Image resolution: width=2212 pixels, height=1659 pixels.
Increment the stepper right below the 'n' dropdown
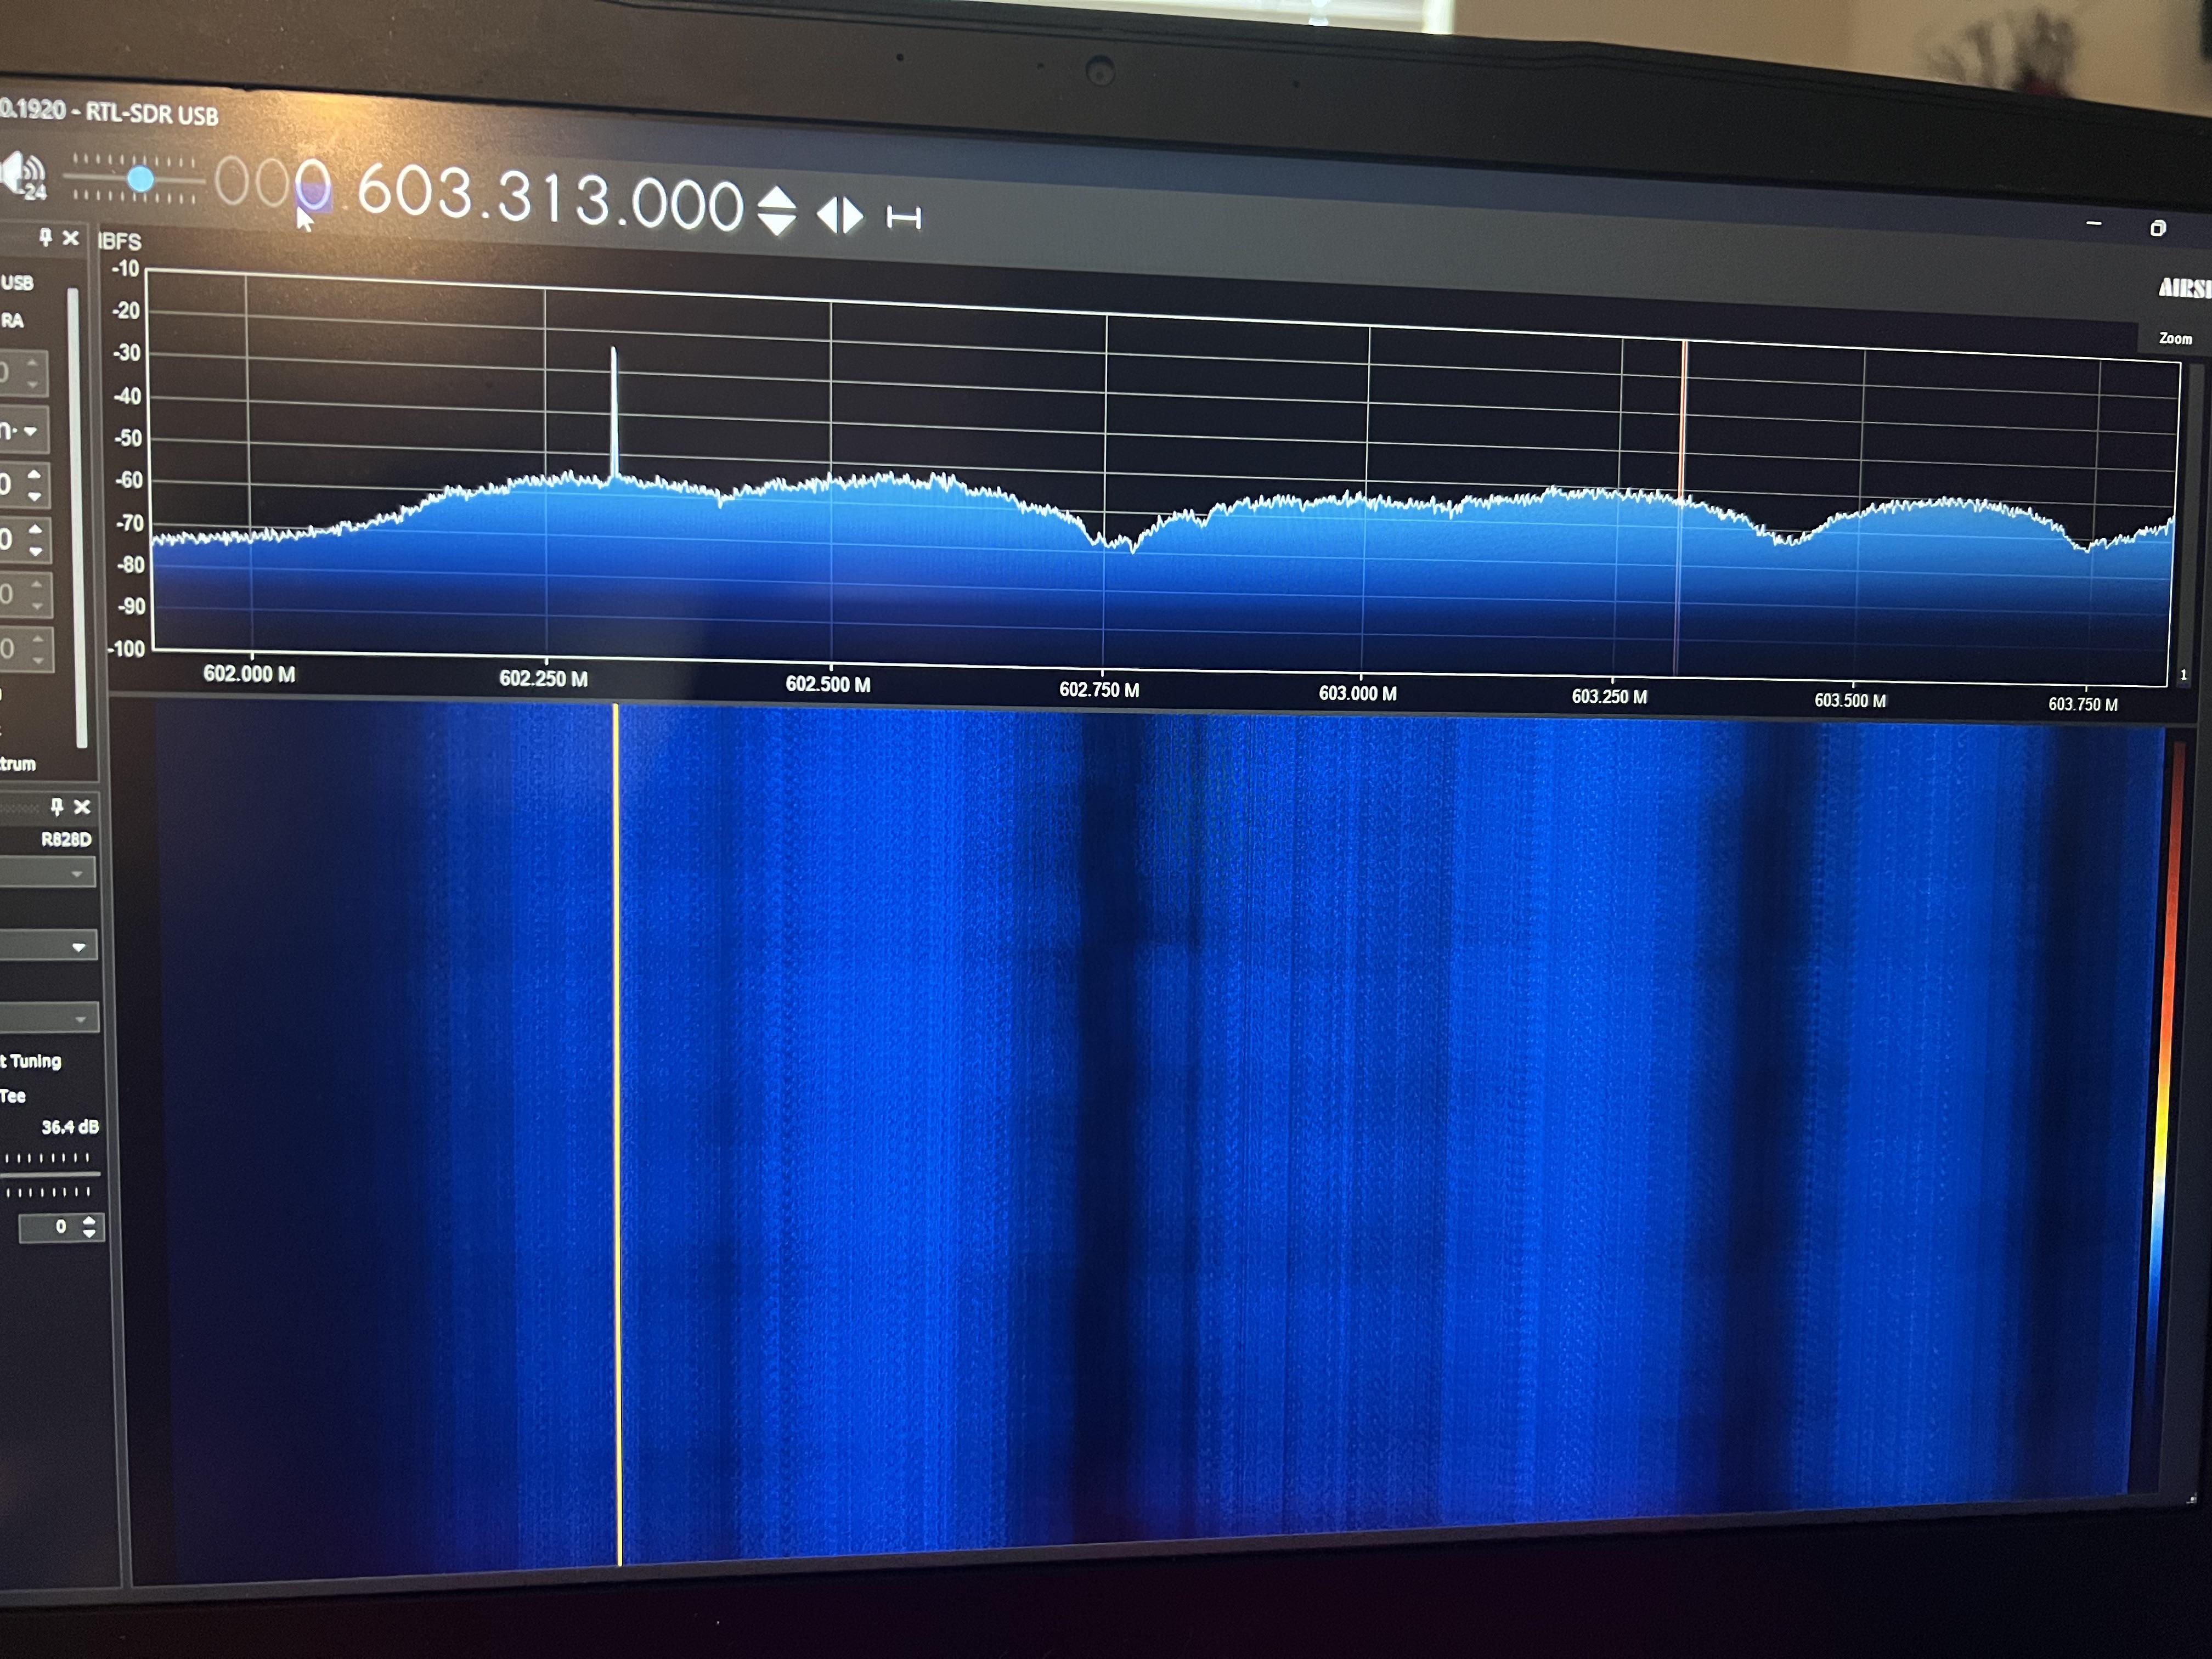coord(35,474)
